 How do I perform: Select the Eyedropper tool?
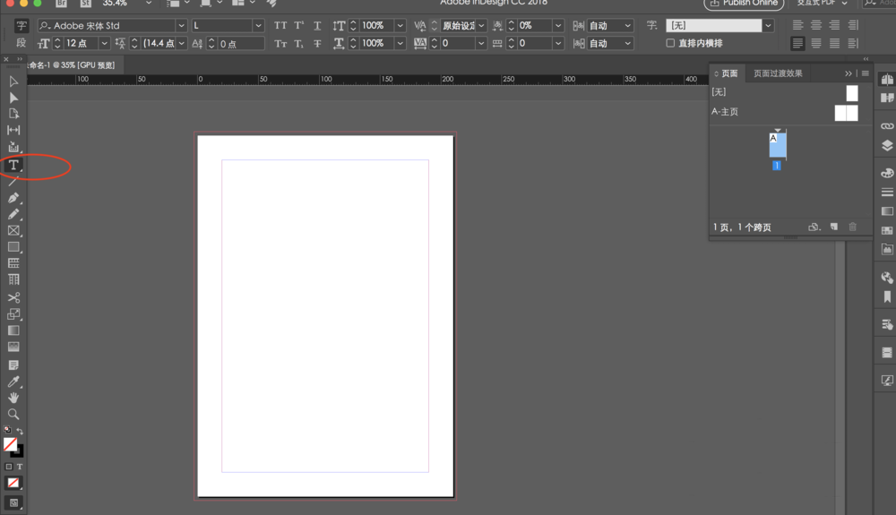click(13, 382)
